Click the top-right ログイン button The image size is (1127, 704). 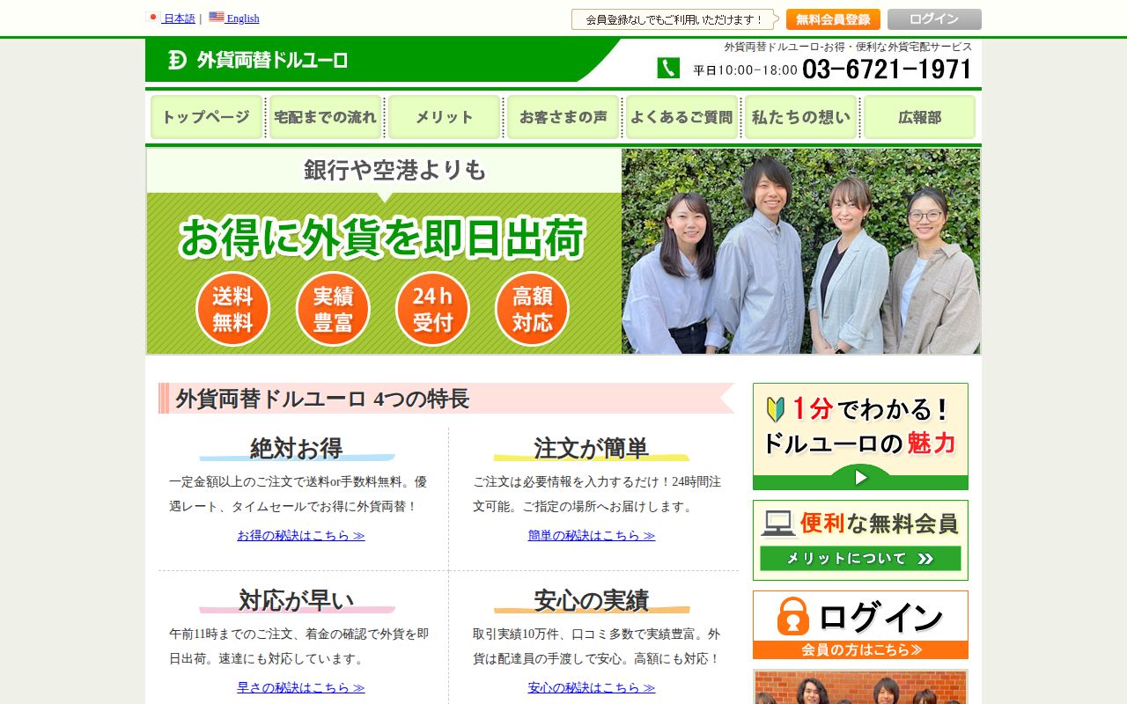point(934,18)
